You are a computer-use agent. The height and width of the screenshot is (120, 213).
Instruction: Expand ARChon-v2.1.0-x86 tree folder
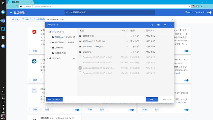pos(50,42)
